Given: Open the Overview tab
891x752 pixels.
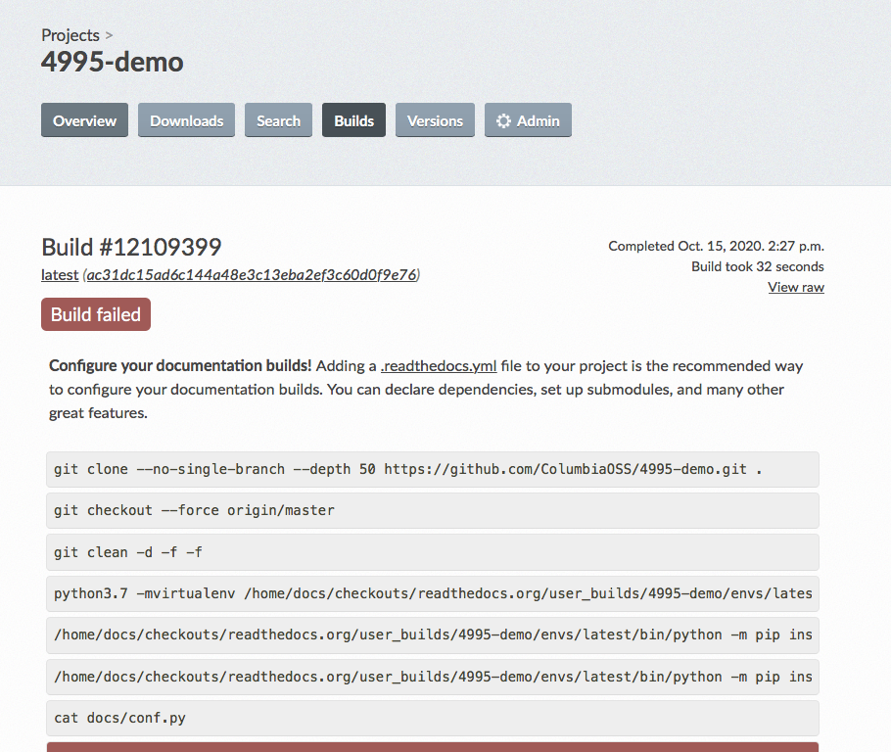Looking at the screenshot, I should [84, 119].
